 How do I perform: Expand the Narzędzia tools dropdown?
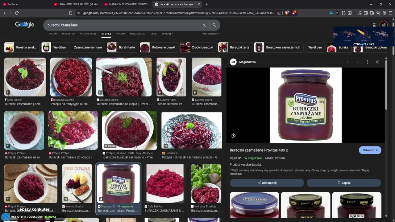click(211, 33)
